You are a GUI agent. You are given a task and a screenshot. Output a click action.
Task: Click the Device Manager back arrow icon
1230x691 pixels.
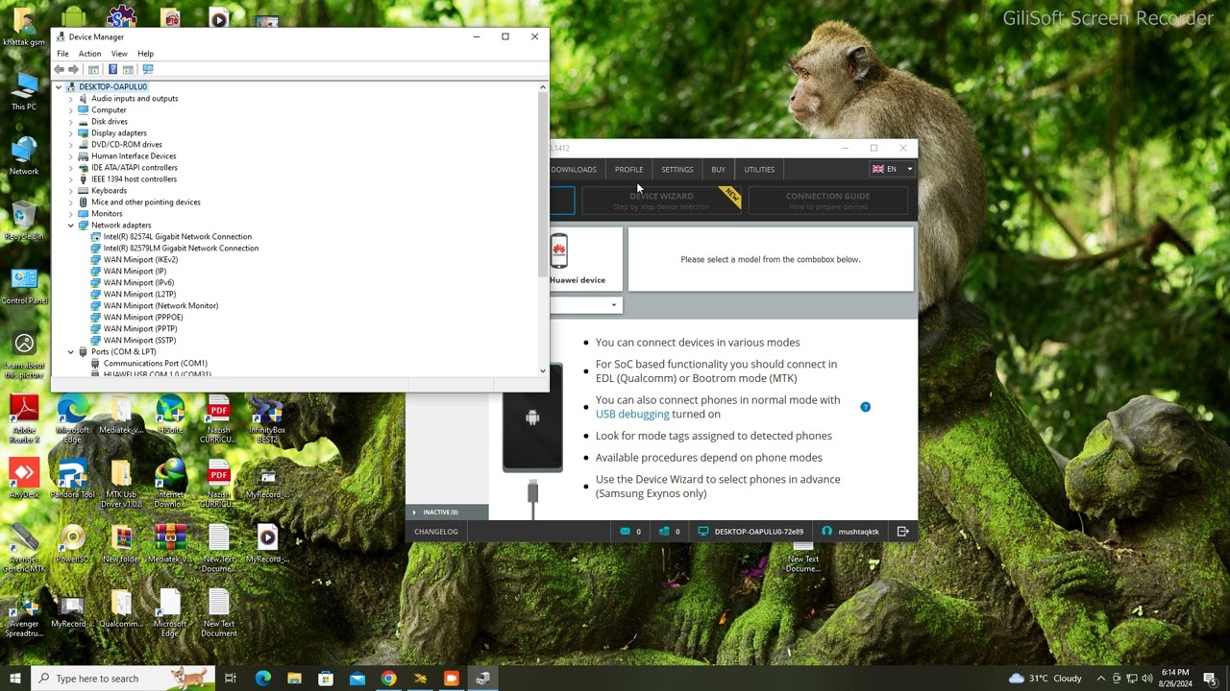60,69
